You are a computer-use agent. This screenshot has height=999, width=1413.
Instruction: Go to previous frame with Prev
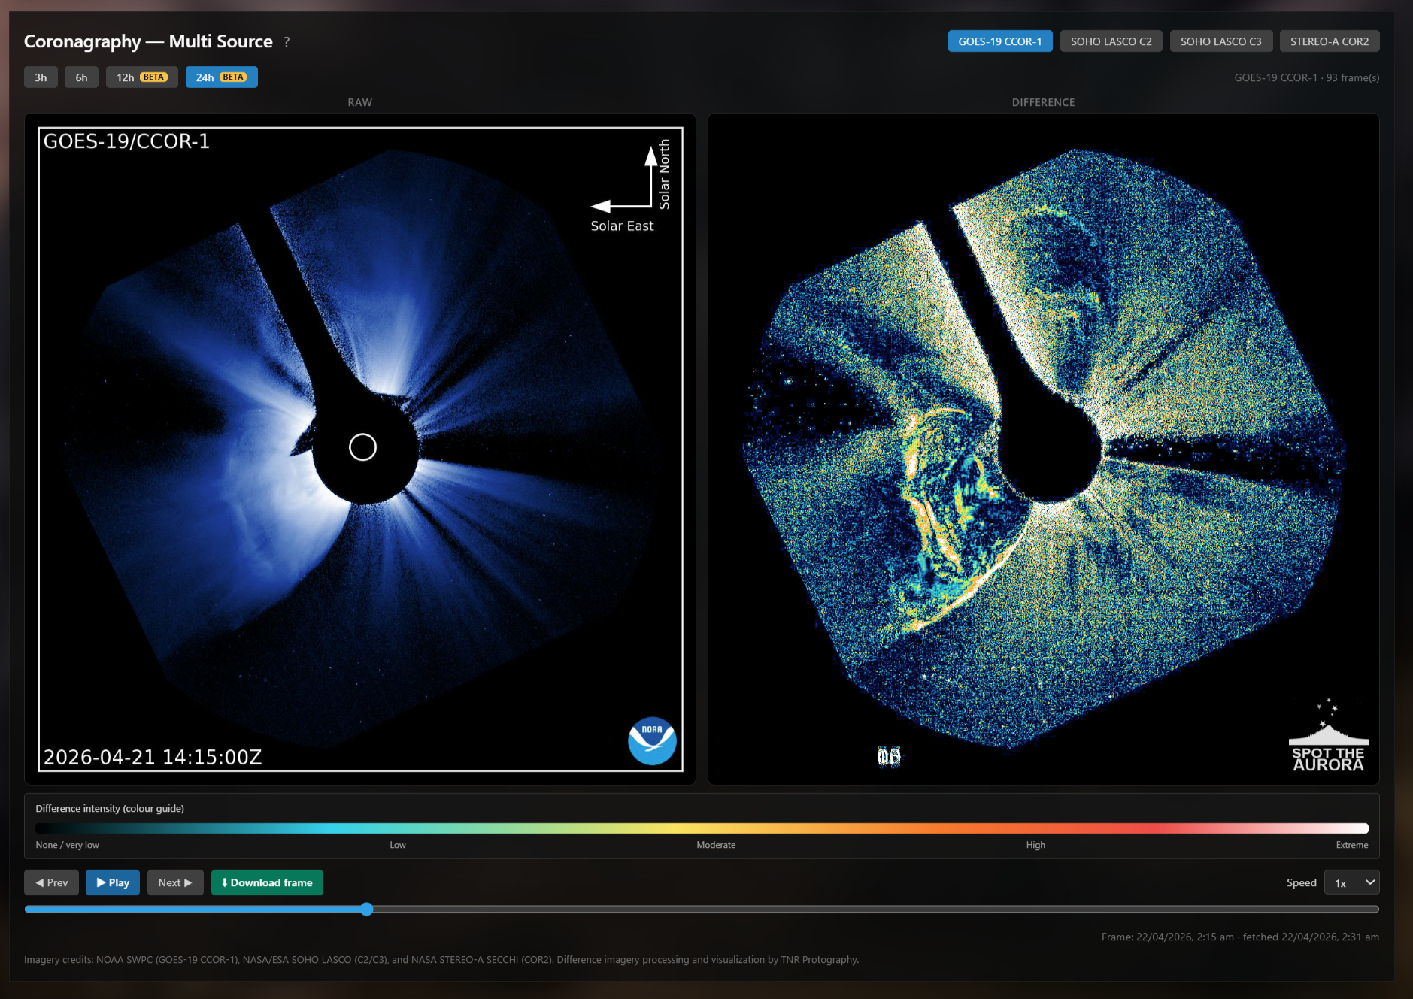(x=51, y=882)
